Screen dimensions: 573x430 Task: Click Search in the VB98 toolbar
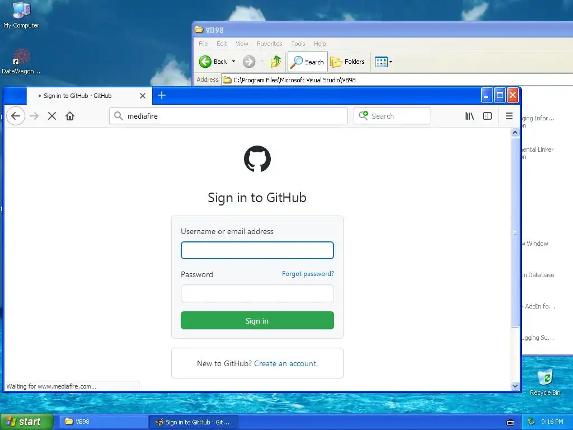click(307, 62)
